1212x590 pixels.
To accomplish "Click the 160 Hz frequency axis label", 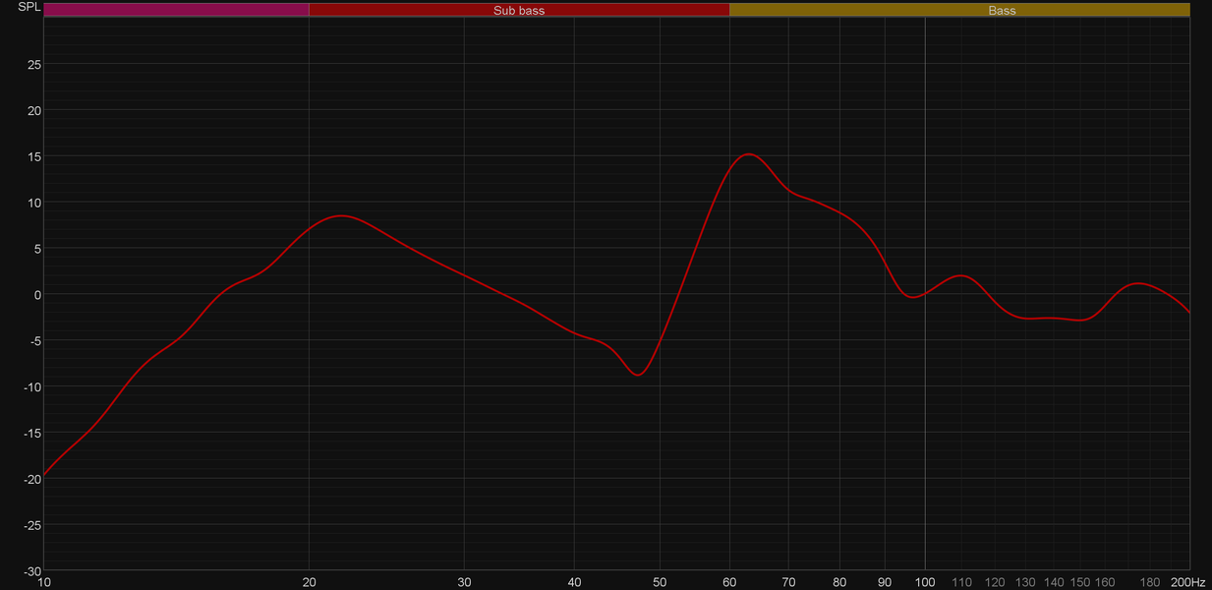I will [1105, 582].
